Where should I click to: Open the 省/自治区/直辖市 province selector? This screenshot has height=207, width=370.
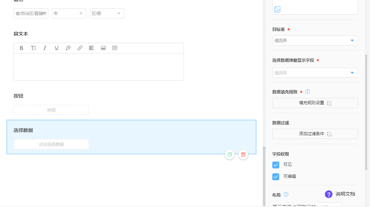point(31,14)
